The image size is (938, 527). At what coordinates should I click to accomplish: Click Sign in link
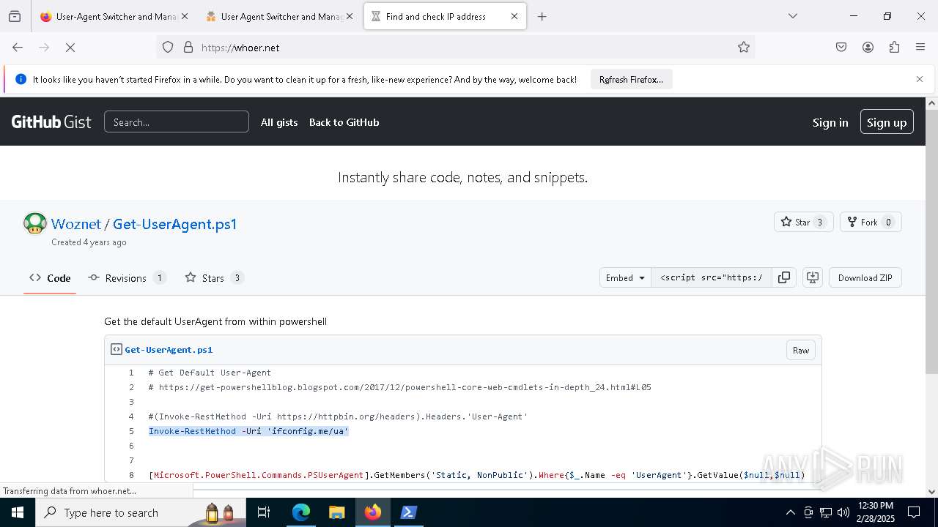[830, 122]
